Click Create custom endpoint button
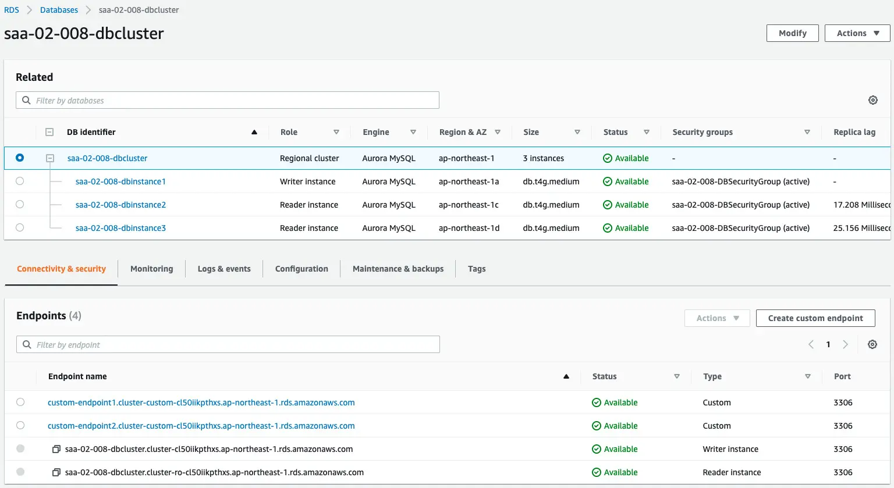 815,318
